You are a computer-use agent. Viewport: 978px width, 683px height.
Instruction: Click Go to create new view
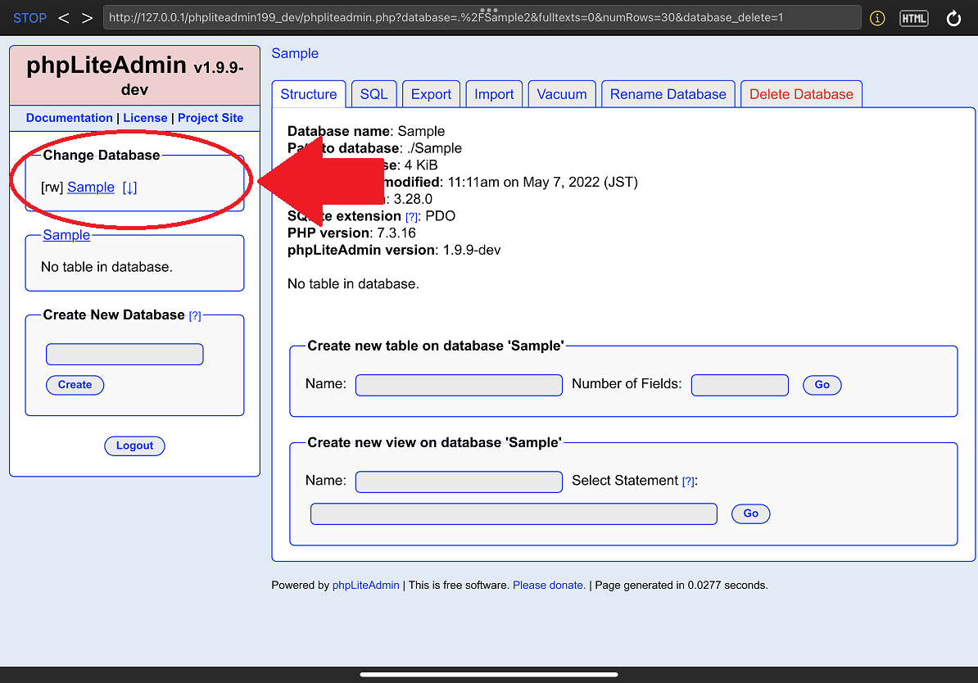pyautogui.click(x=751, y=514)
